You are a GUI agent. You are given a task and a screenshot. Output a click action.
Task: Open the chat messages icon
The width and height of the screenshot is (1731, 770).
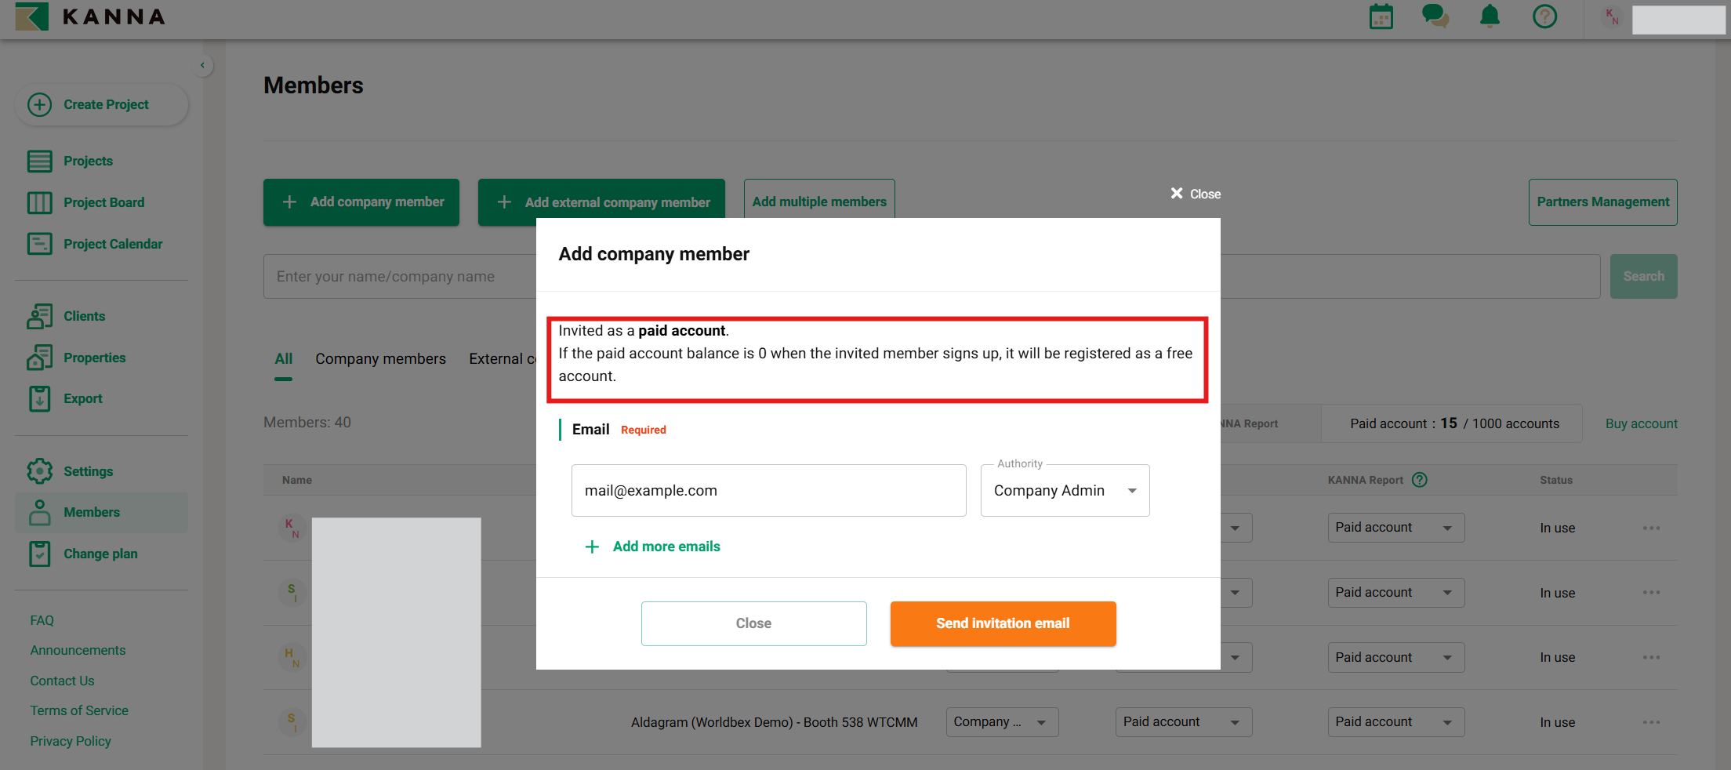pyautogui.click(x=1435, y=16)
